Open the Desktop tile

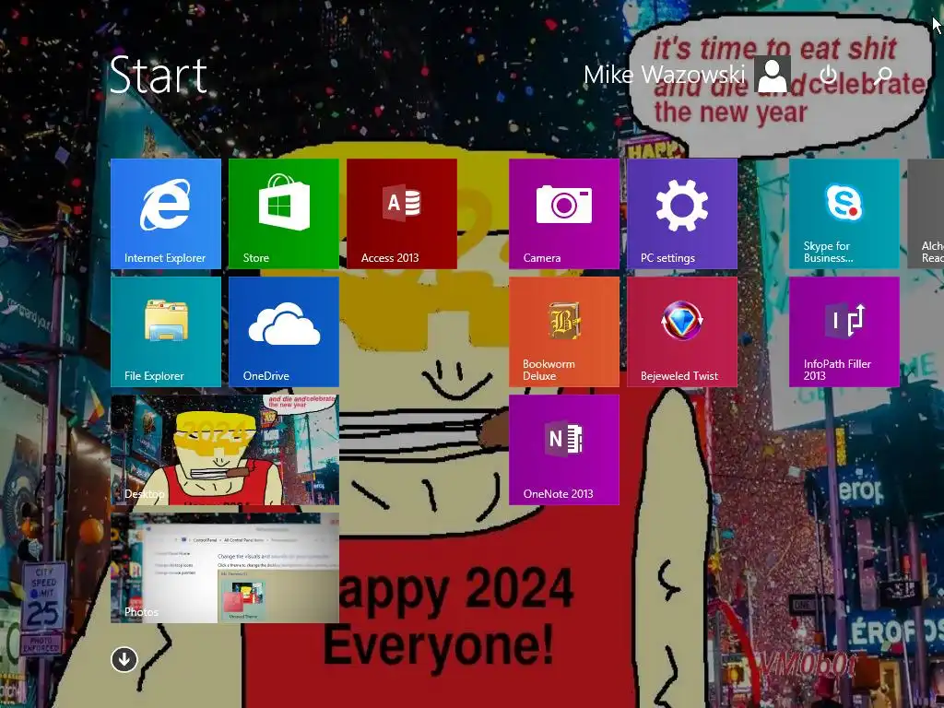pos(225,450)
